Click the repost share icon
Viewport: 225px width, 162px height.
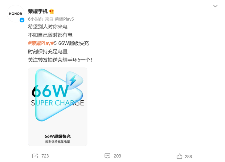click(35, 156)
